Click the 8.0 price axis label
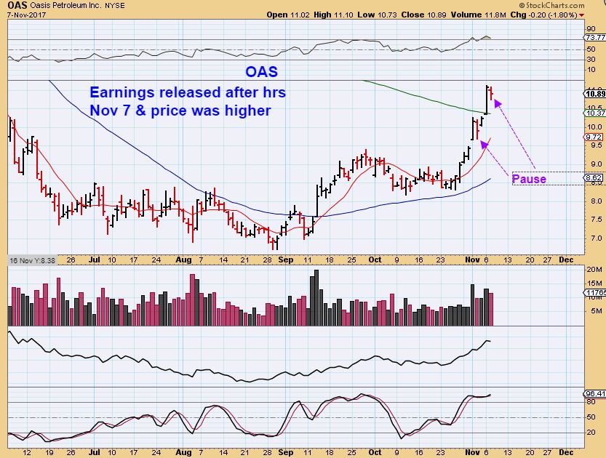Image resolution: width=606 pixels, height=458 pixels. coord(596,201)
